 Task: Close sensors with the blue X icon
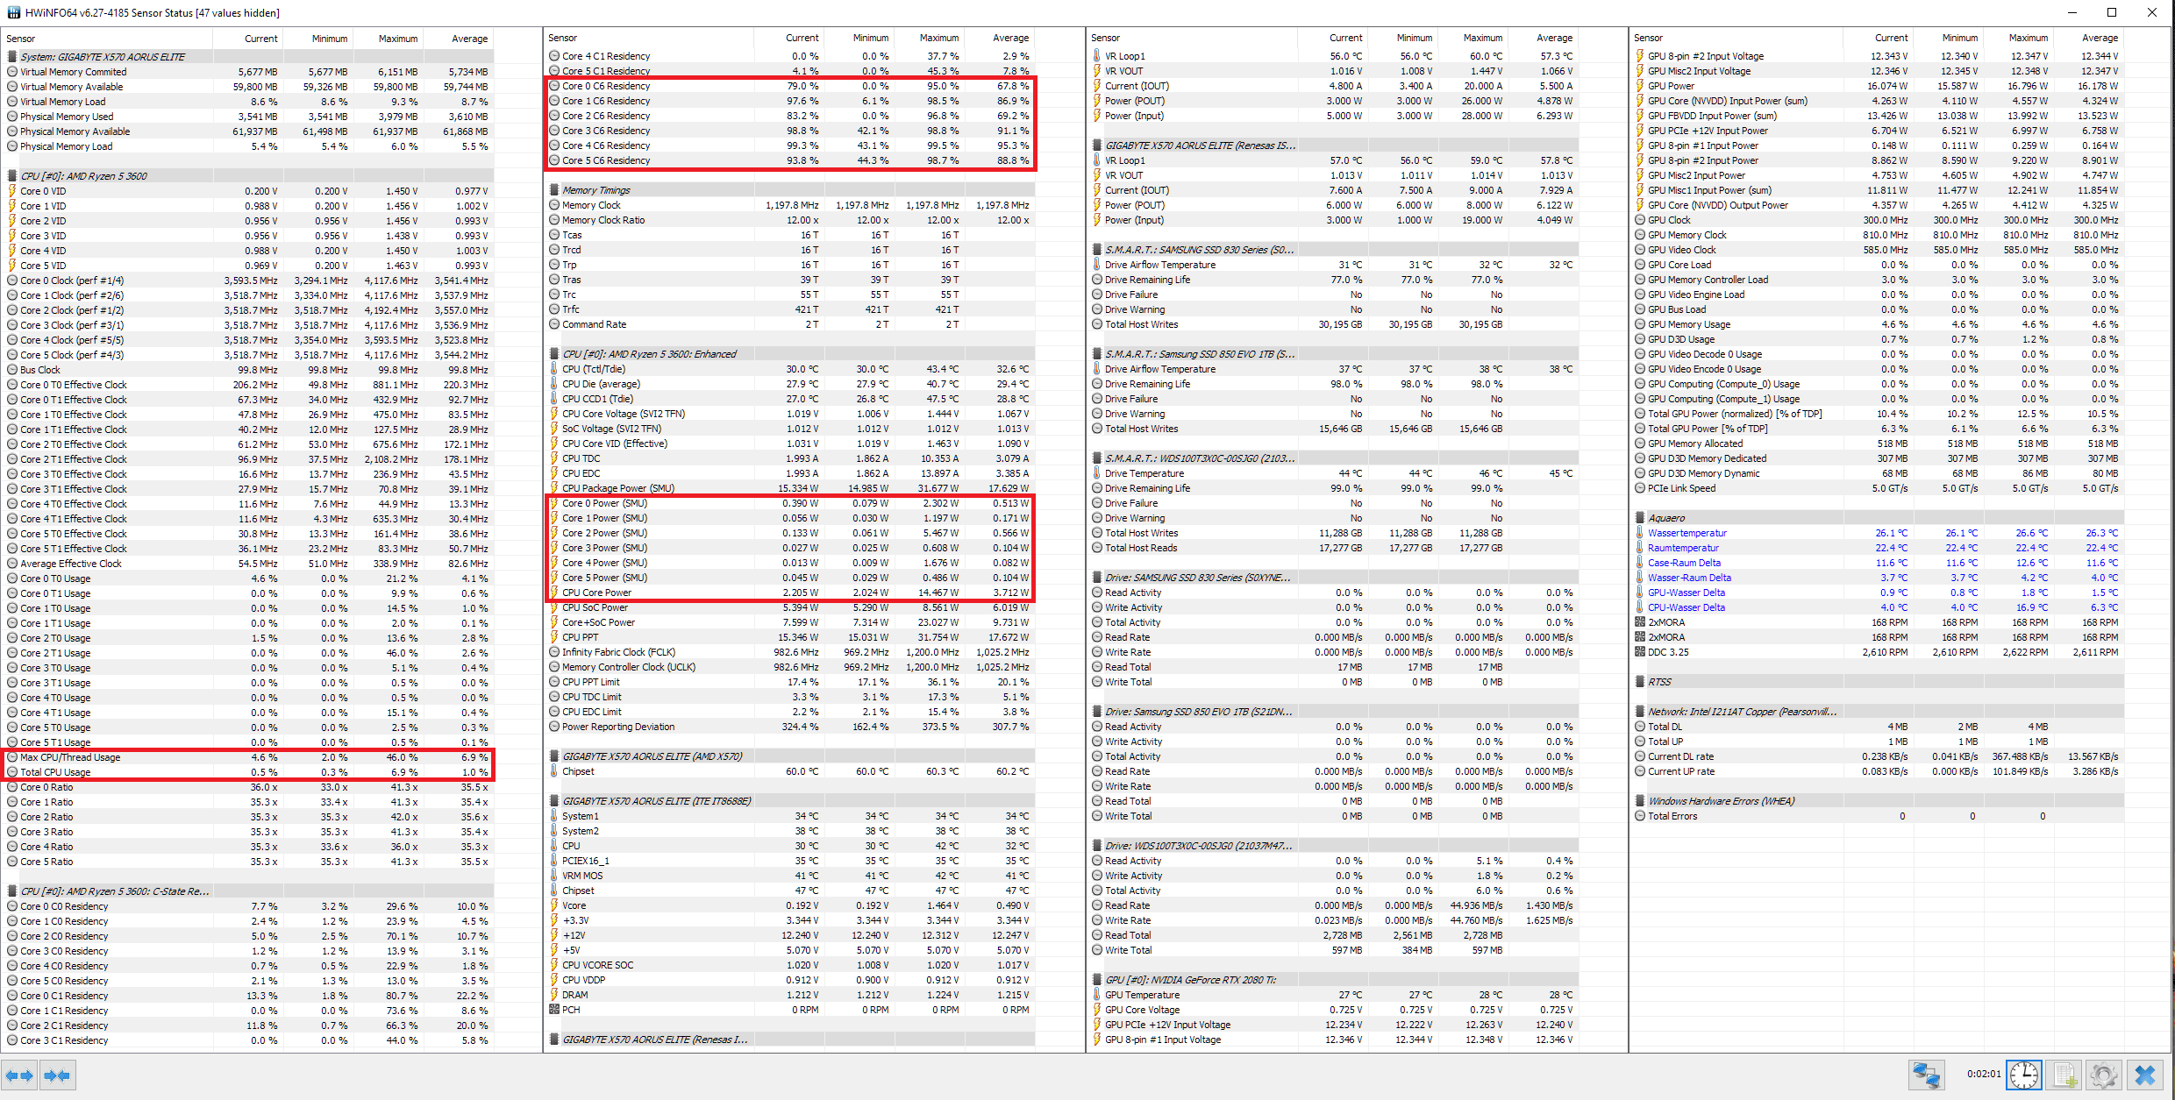coord(2145,1075)
